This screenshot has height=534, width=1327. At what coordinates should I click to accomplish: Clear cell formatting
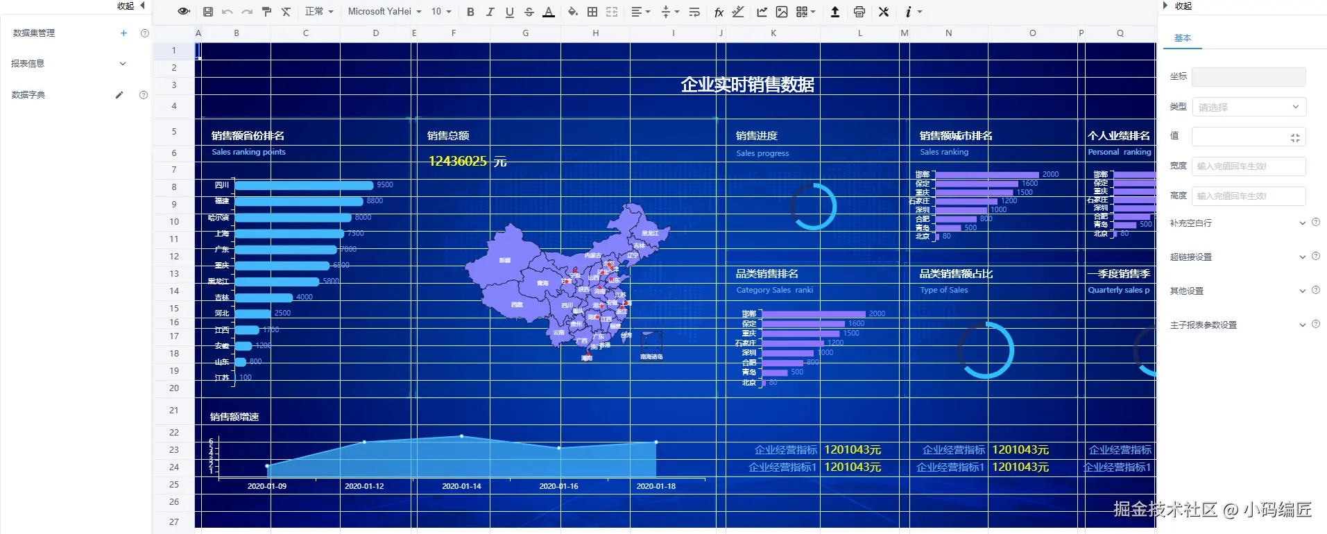pyautogui.click(x=286, y=12)
